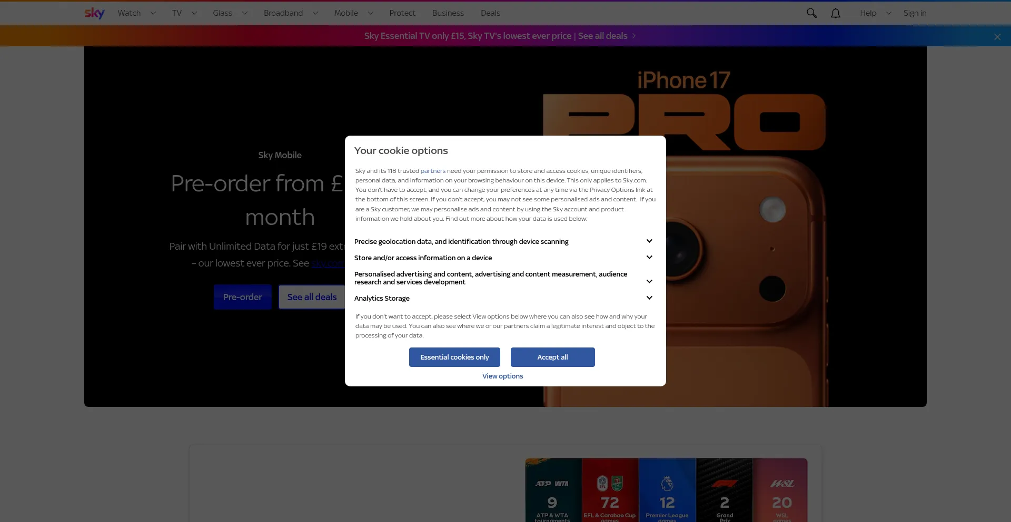1011x522 pixels.
Task: Click the 'Your cookie options' title
Action: click(401, 151)
